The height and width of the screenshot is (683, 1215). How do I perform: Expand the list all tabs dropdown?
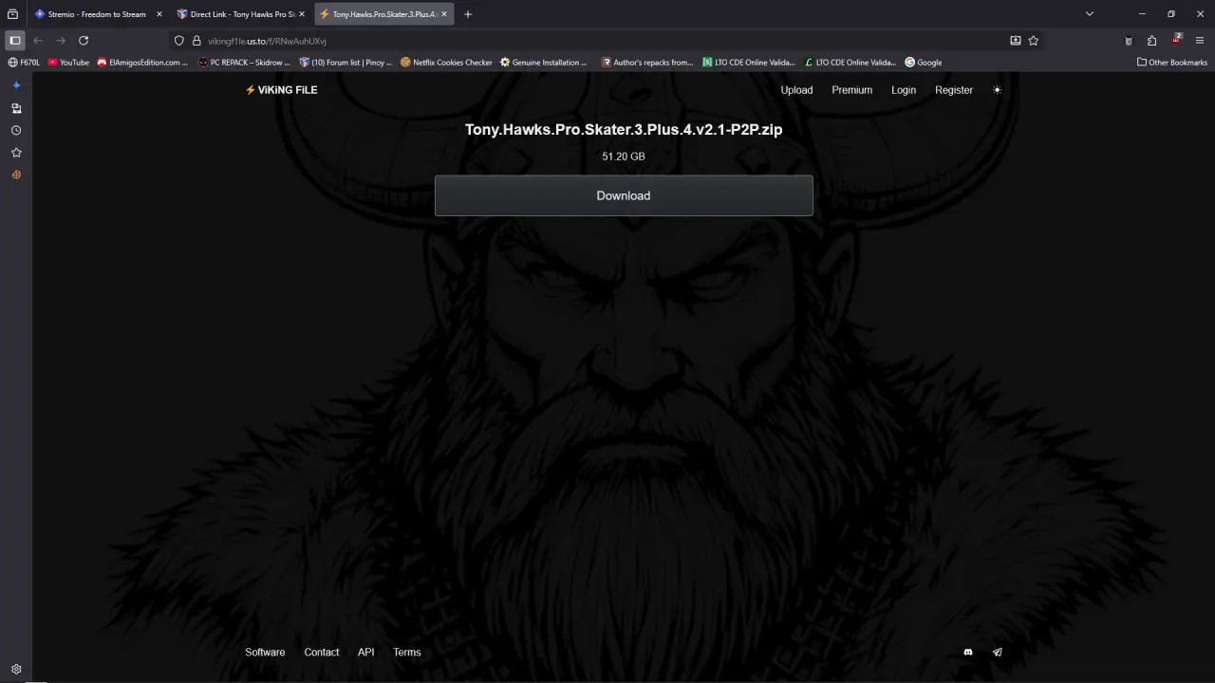click(1090, 14)
